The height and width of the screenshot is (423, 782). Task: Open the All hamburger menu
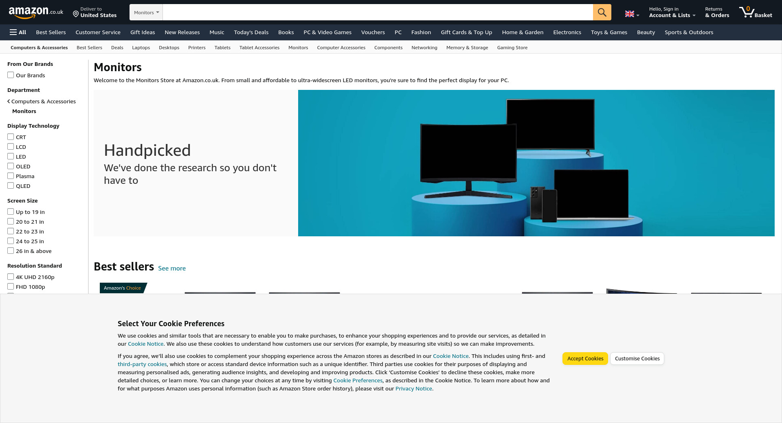tap(18, 32)
